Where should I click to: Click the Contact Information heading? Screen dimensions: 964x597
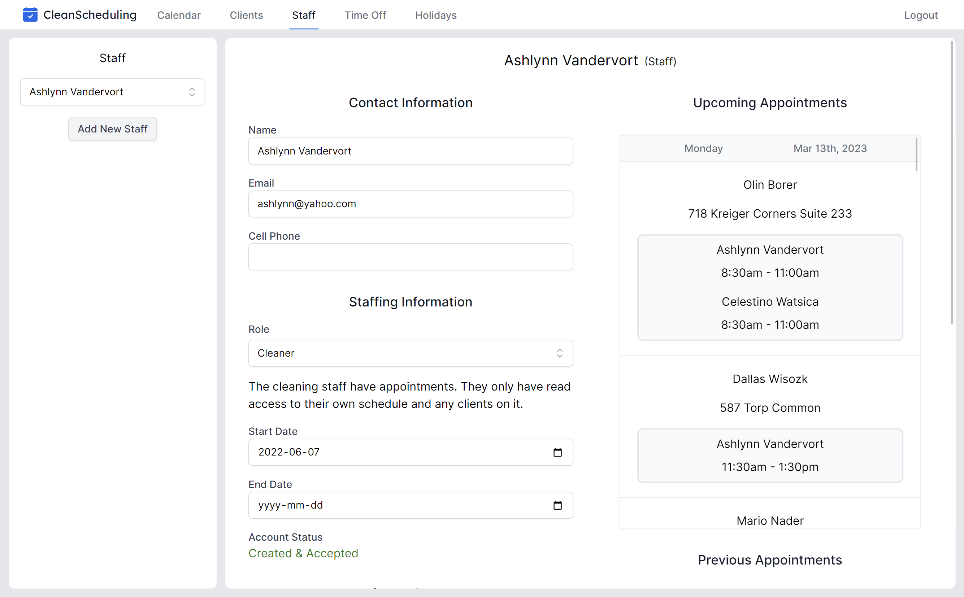point(410,103)
